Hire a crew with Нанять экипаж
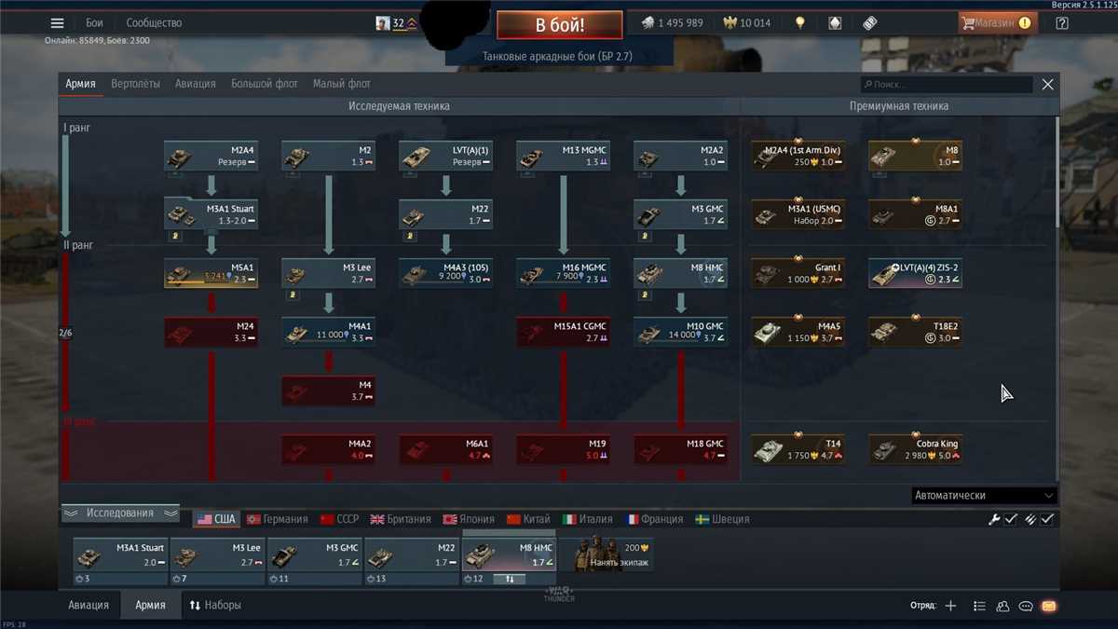 point(607,555)
